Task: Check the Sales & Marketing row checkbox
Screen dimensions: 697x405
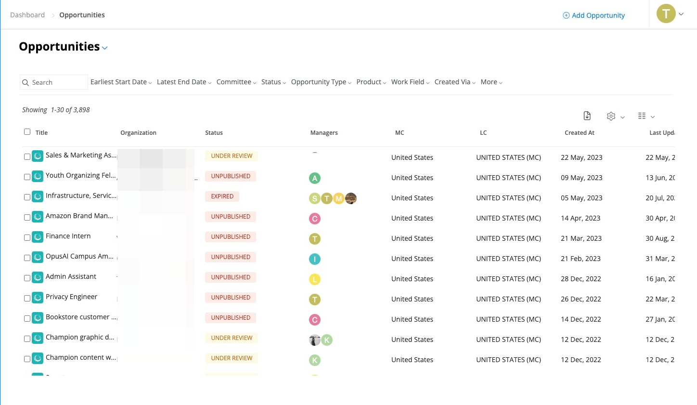Action: pyautogui.click(x=27, y=157)
